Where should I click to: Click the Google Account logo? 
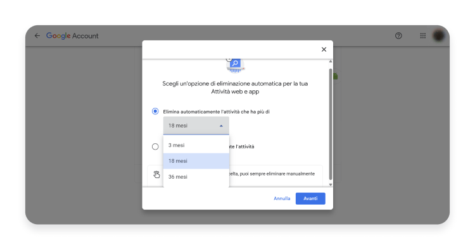tap(72, 36)
